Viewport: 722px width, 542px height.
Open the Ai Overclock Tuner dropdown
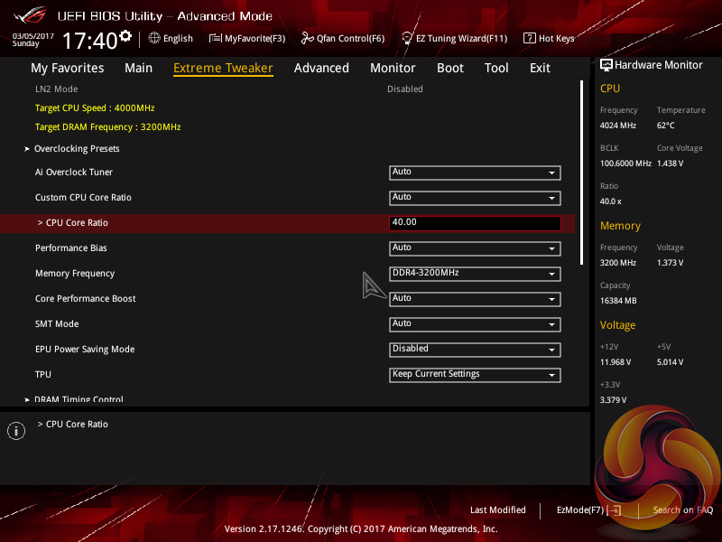(x=475, y=173)
